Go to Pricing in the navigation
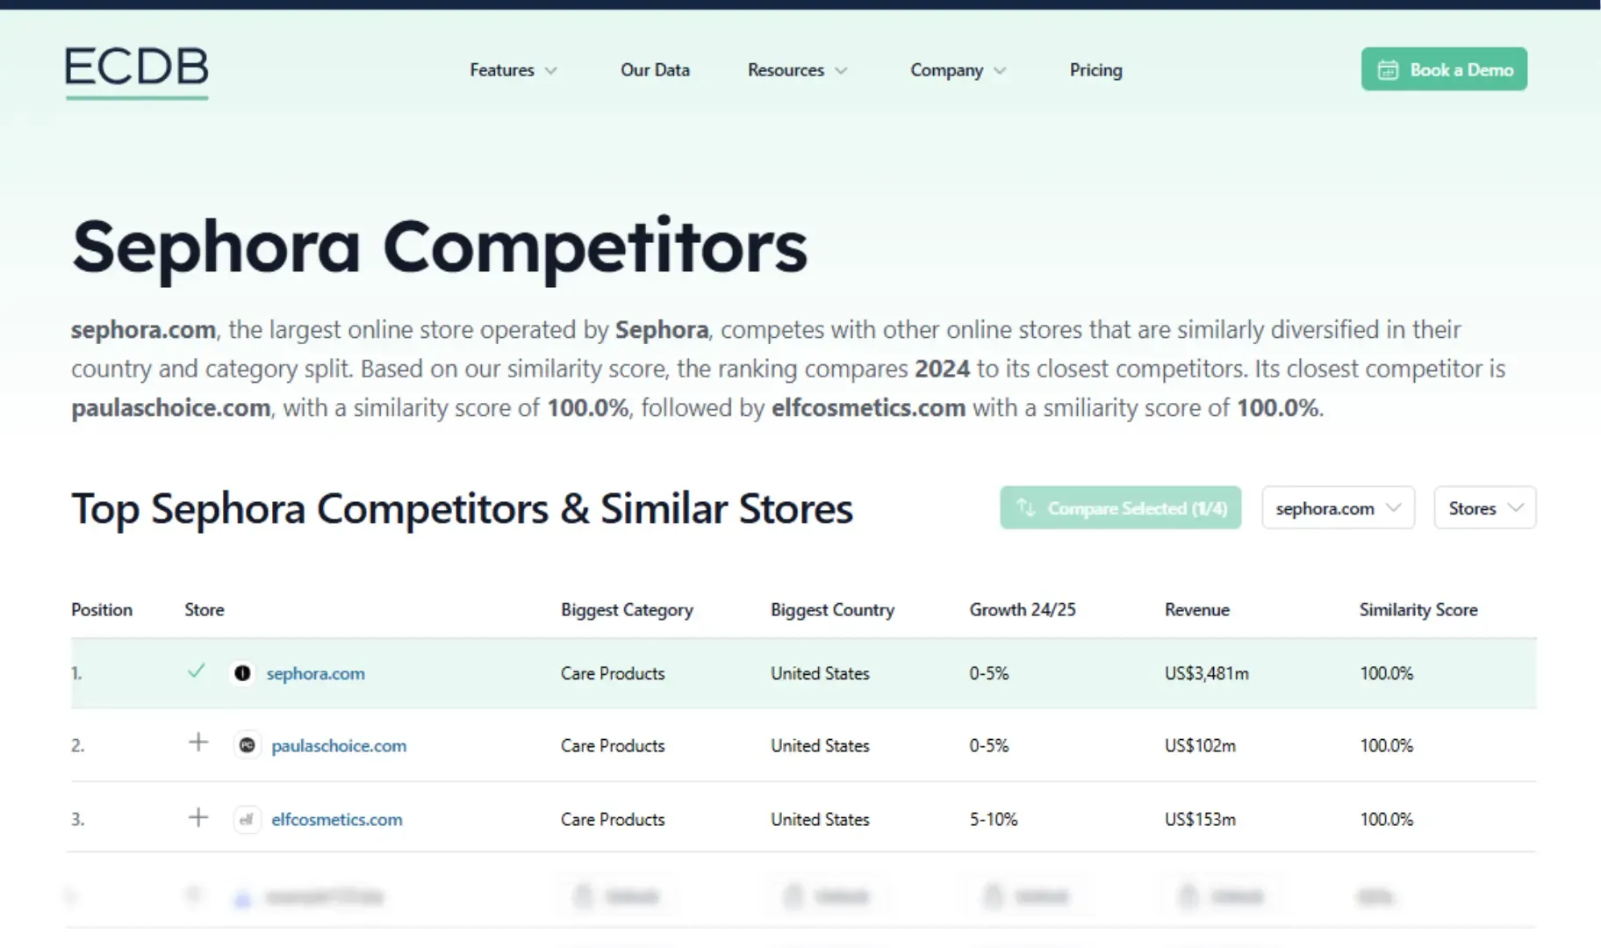 point(1095,70)
